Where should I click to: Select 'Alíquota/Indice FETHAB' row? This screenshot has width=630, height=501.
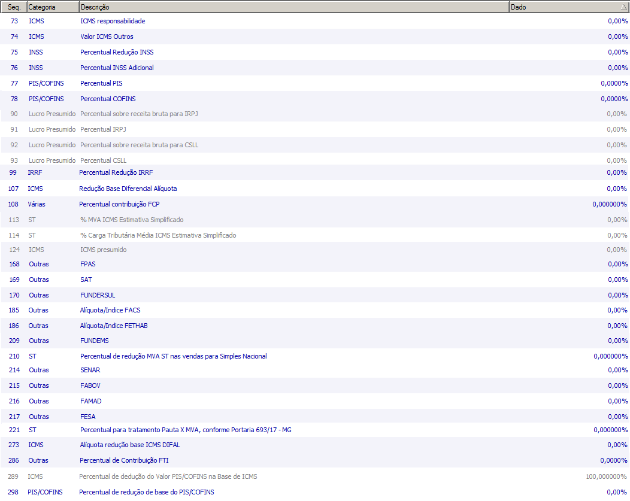point(315,326)
